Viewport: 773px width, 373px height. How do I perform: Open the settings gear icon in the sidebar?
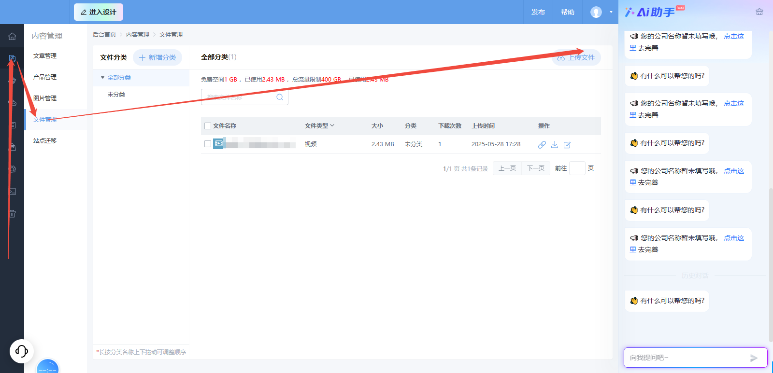12,169
